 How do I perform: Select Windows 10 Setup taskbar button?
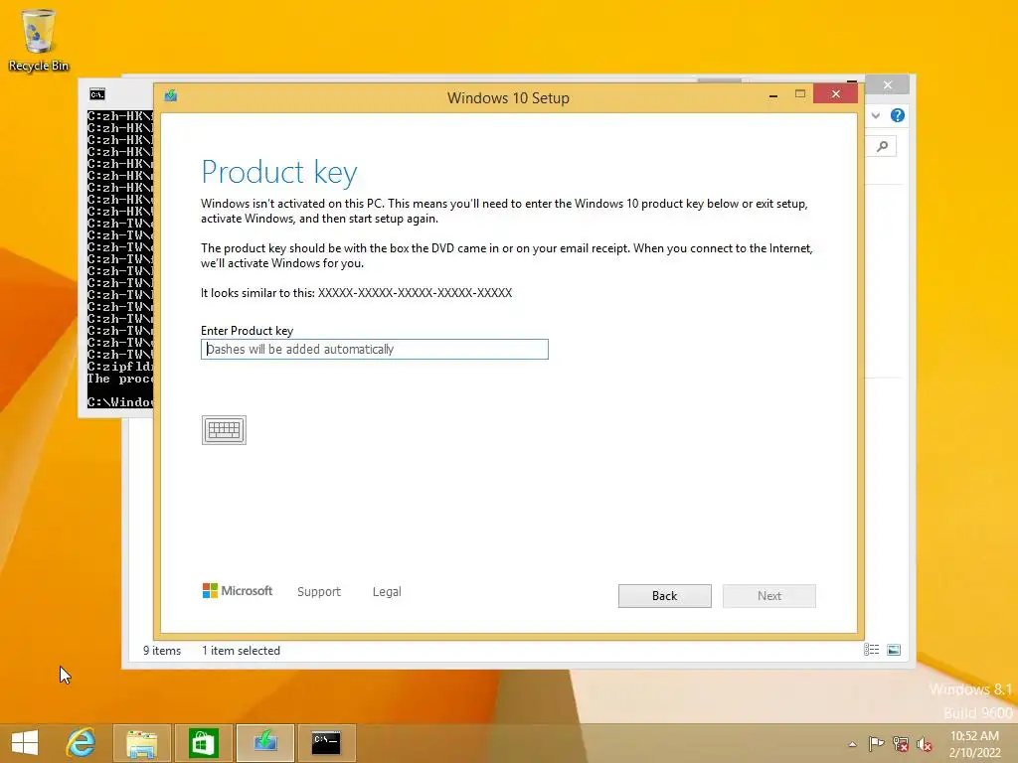click(264, 743)
